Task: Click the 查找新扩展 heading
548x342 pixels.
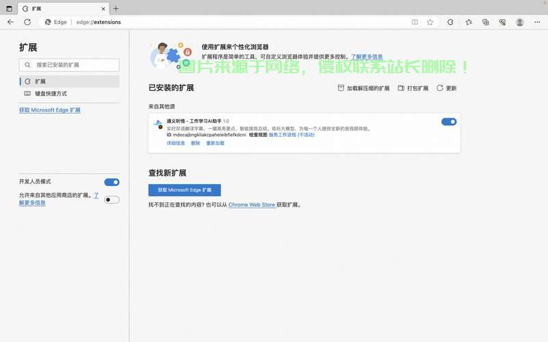Action: tap(167, 173)
